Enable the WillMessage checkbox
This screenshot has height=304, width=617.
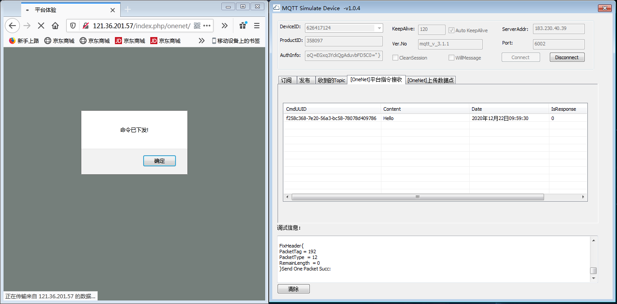click(451, 58)
